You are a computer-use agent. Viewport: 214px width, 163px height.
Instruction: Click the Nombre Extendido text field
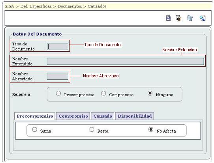(126, 62)
